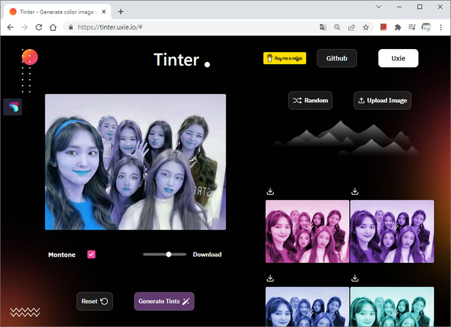This screenshot has height=327, width=451.
Task: Select the purple tint thumbnail
Action: pos(392,231)
